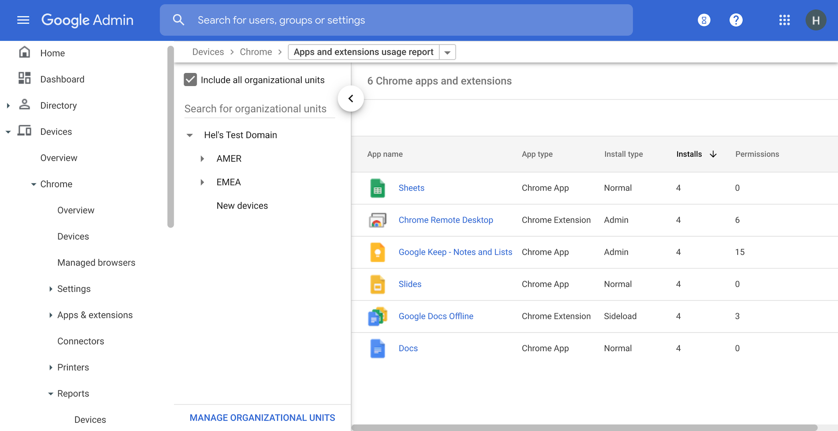Open the help question mark icon

(736, 20)
